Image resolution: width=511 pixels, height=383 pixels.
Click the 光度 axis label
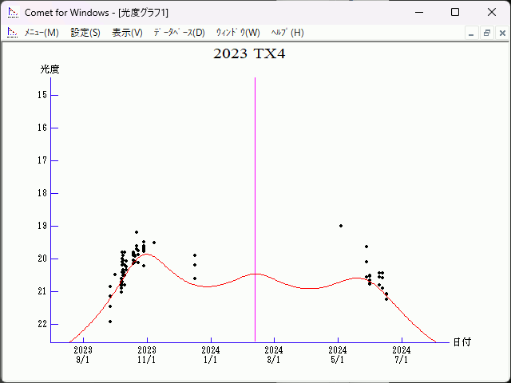tap(50, 69)
